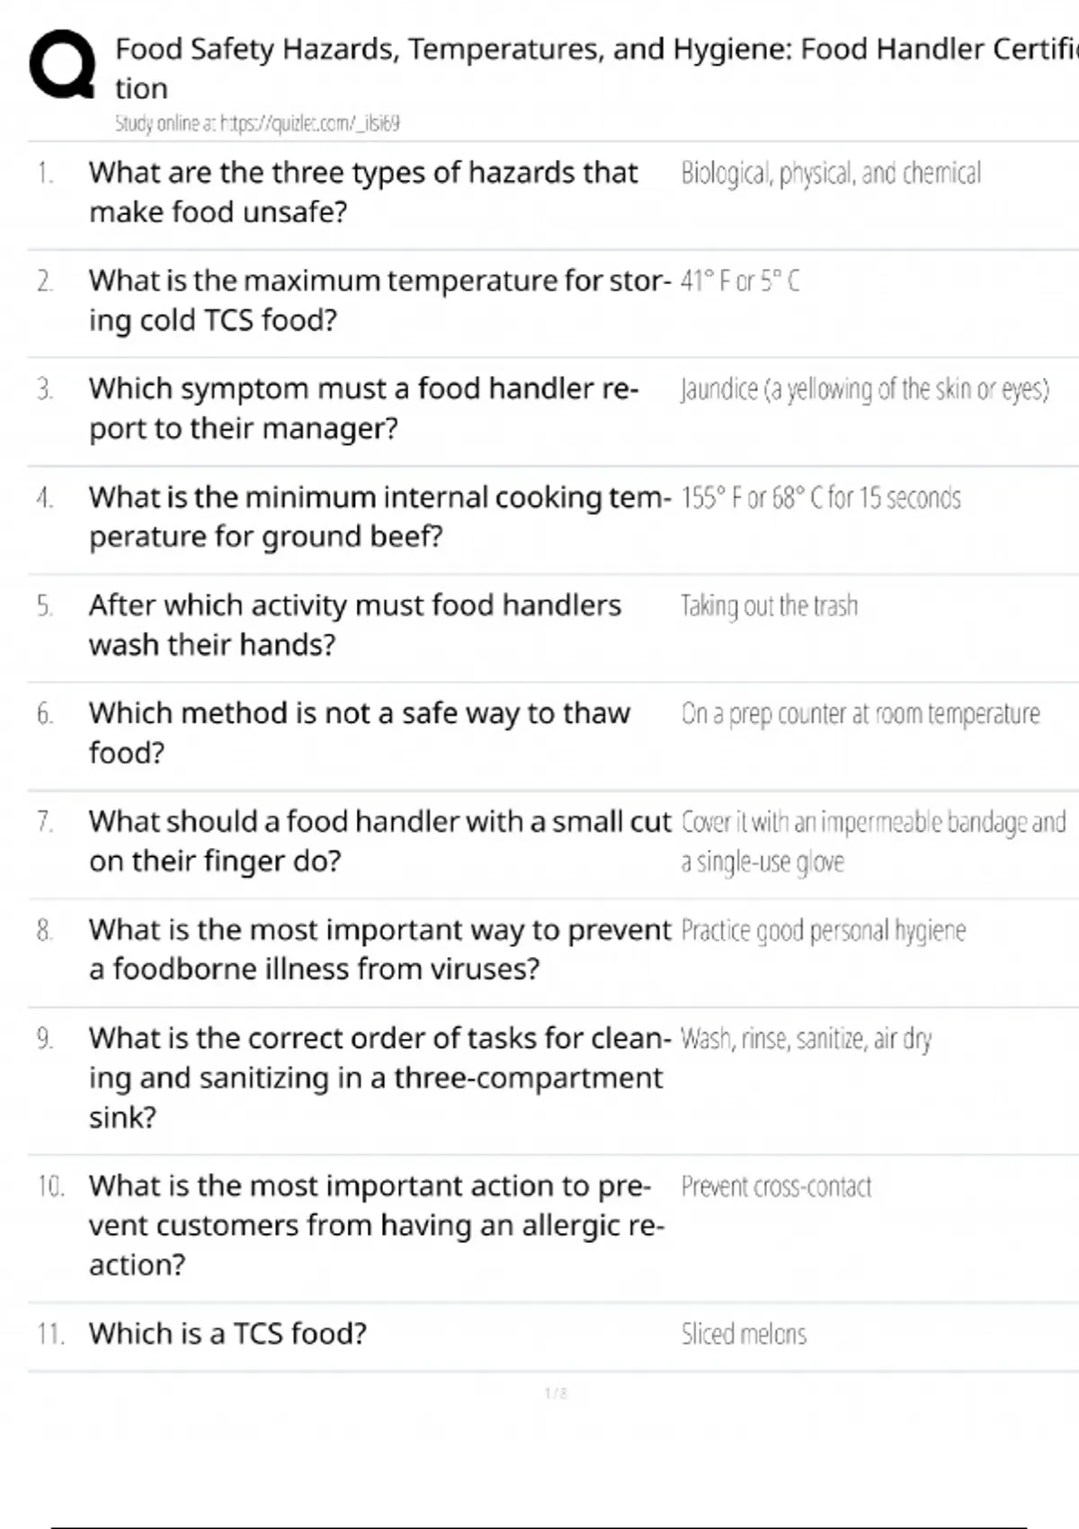Click the answer 'Biological, physical, and chemical'
Image resolution: width=1079 pixels, height=1529 pixels.
831,173
